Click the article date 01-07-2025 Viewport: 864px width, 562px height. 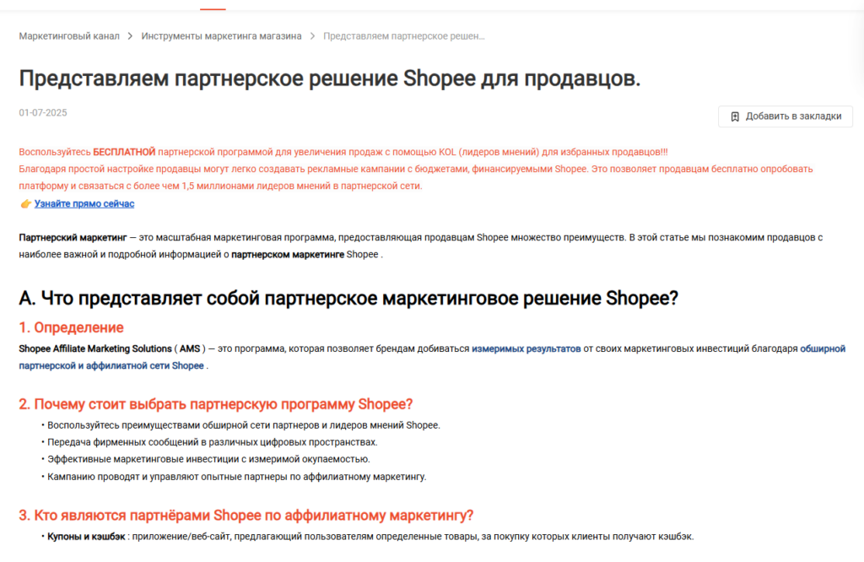coord(43,113)
